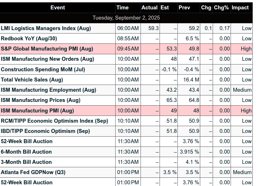Select the 6-Month Bill Auction event

click(26, 152)
